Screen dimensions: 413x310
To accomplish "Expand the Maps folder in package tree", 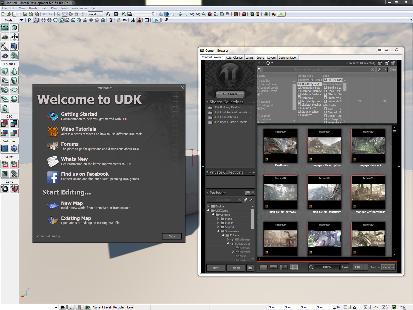I will pos(218,219).
